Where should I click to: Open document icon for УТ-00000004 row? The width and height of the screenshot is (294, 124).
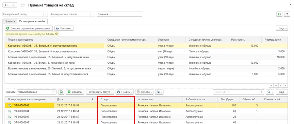[x=10, y=111]
